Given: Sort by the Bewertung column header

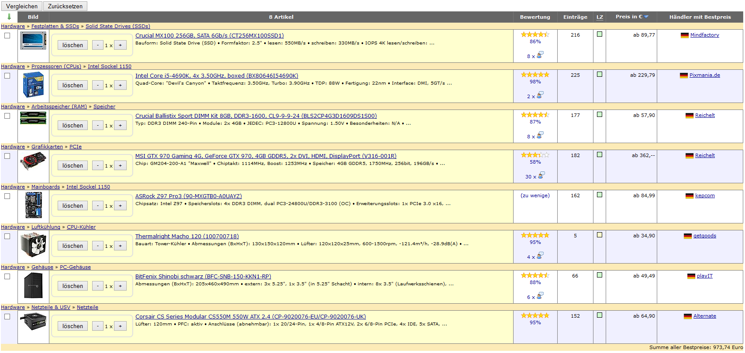Looking at the screenshot, I should 535,17.
